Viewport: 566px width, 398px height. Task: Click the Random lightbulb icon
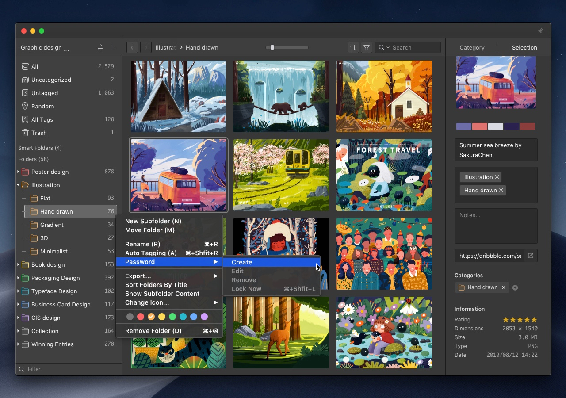click(25, 106)
